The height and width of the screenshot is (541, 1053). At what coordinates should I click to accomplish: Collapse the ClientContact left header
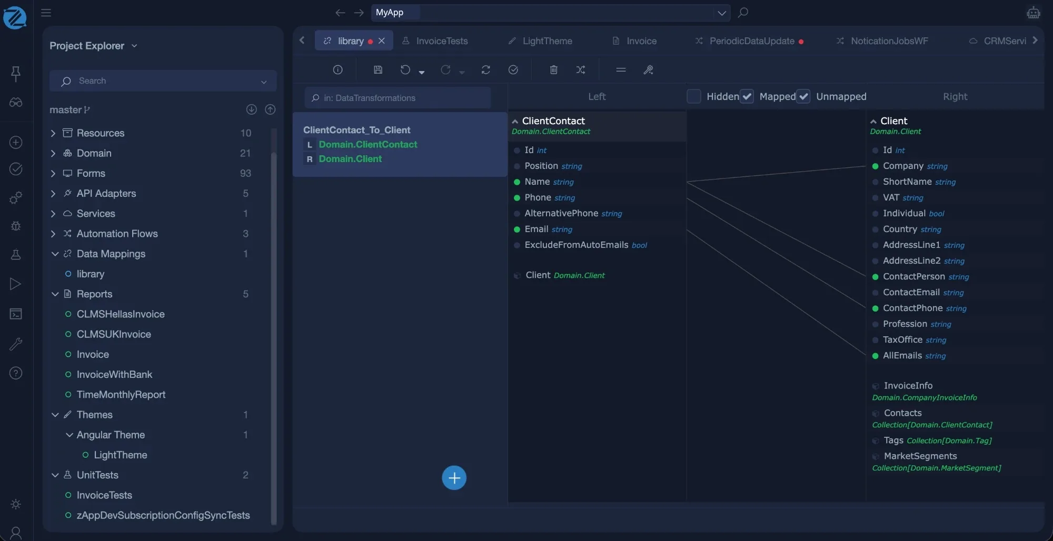(x=515, y=122)
